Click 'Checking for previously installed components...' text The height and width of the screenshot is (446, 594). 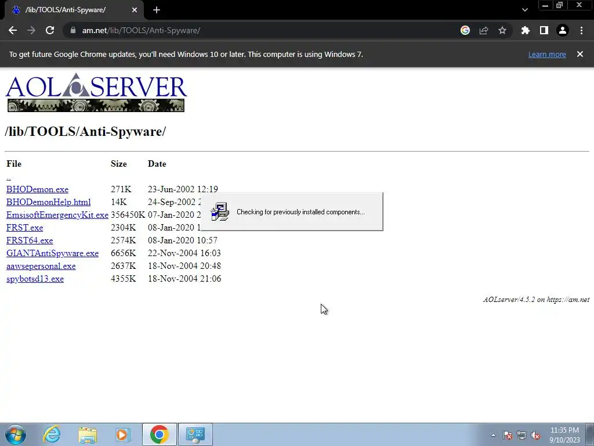pyautogui.click(x=300, y=212)
